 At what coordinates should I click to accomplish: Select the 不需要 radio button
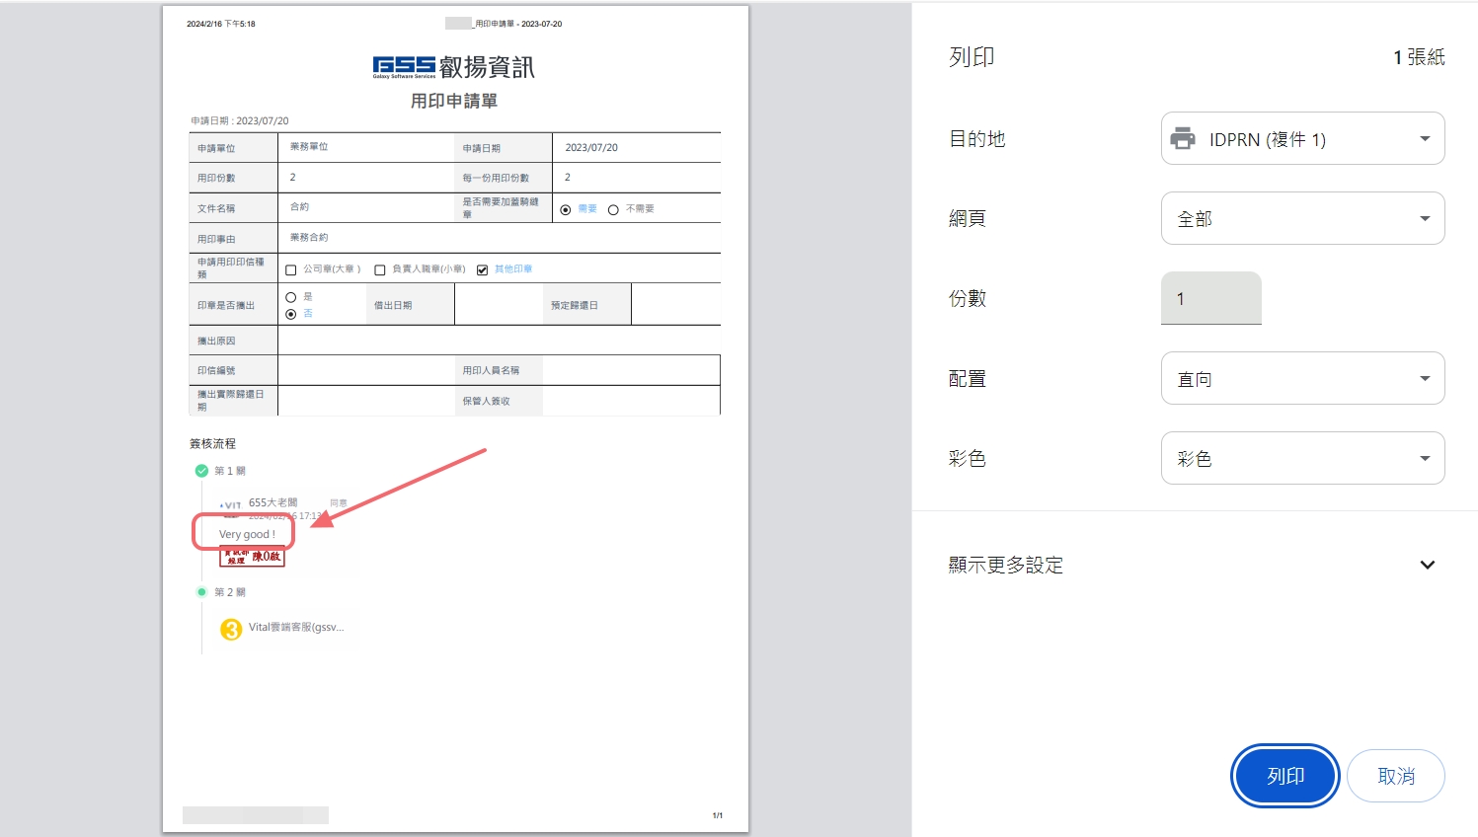(x=613, y=210)
